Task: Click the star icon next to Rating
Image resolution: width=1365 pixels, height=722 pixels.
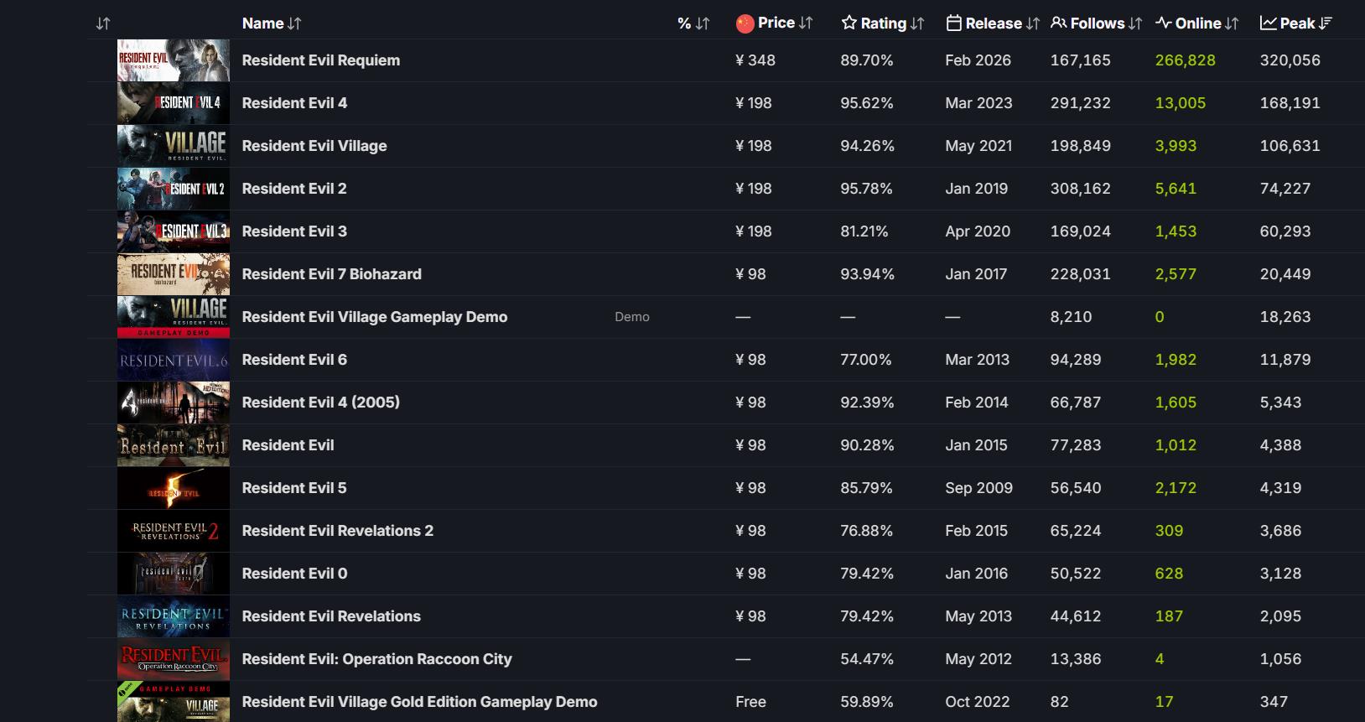Action: [849, 23]
